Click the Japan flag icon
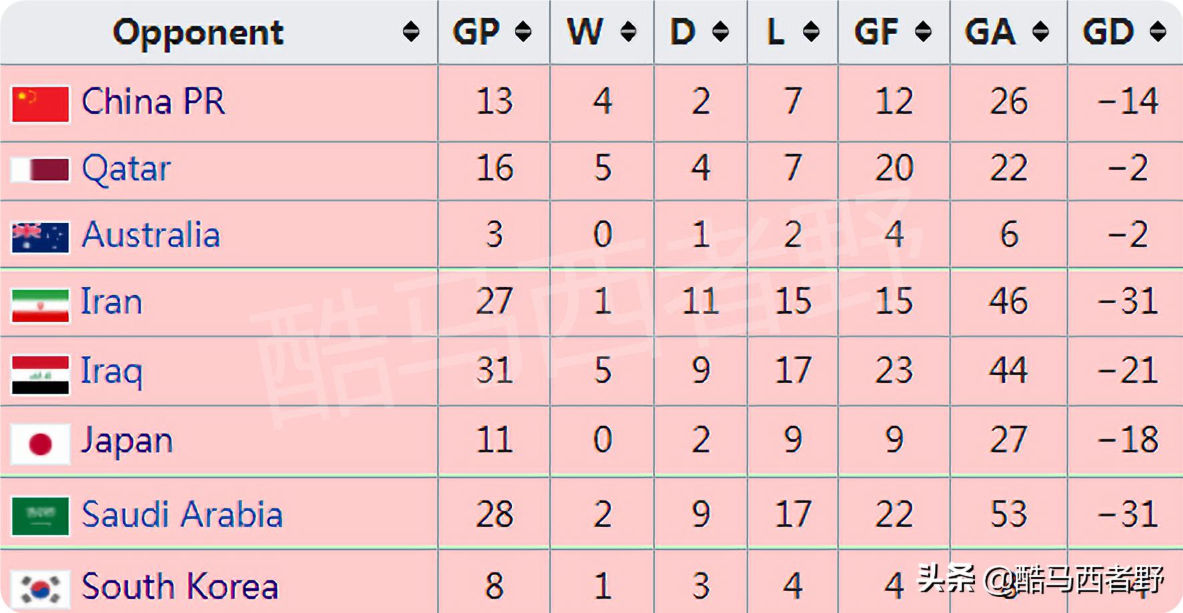Image resolution: width=1183 pixels, height=613 pixels. coord(40,444)
